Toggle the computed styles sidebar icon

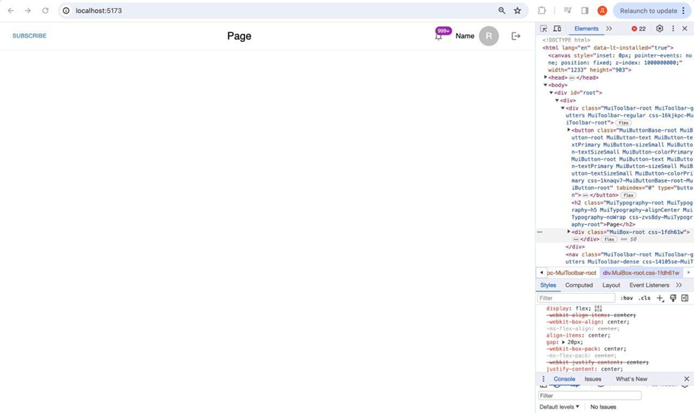[x=684, y=298]
